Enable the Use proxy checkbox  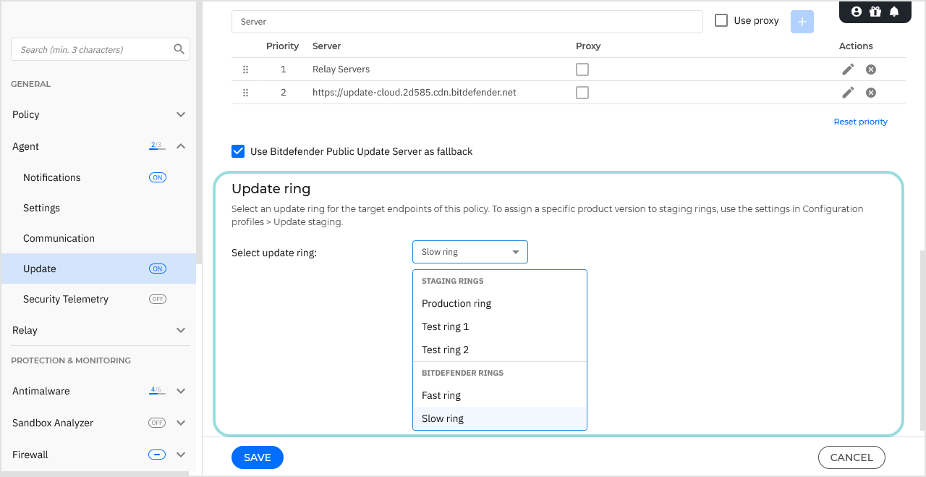pos(721,21)
